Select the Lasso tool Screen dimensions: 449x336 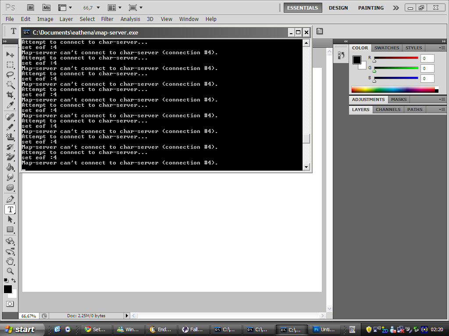[10, 74]
